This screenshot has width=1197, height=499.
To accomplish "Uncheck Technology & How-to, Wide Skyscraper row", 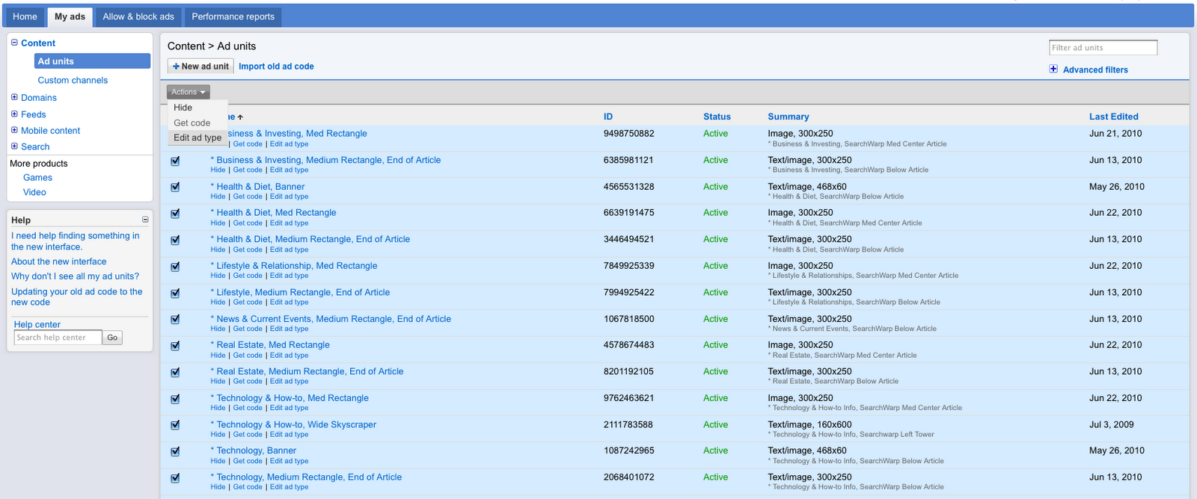I will pos(175,425).
